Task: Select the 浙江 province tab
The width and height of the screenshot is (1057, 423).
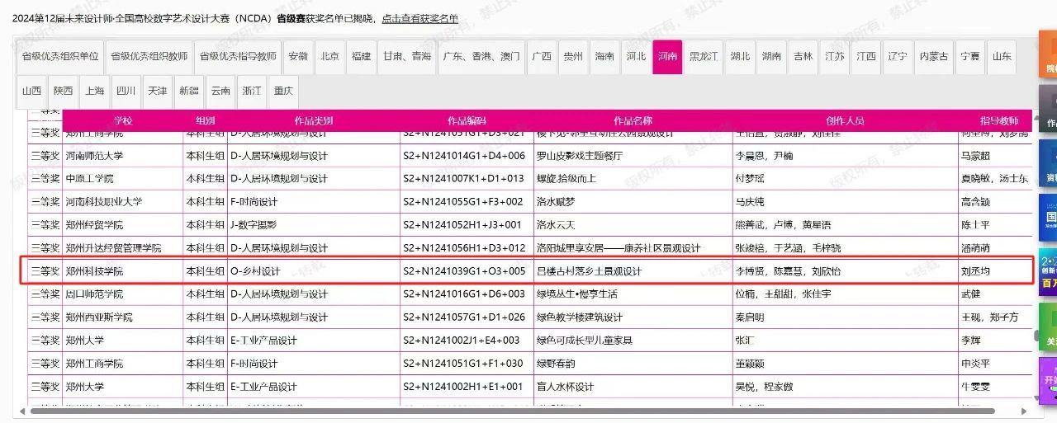Action: point(252,92)
